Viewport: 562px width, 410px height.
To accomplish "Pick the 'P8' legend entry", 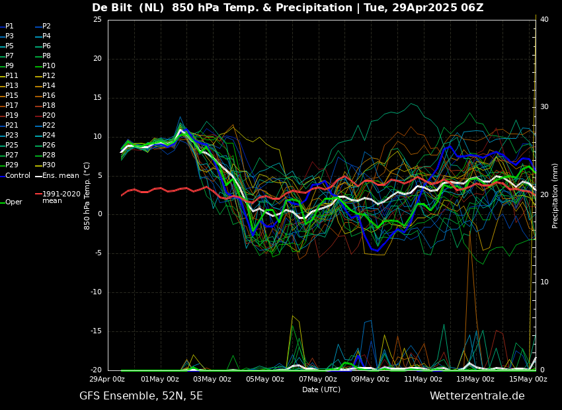I will point(46,56).
